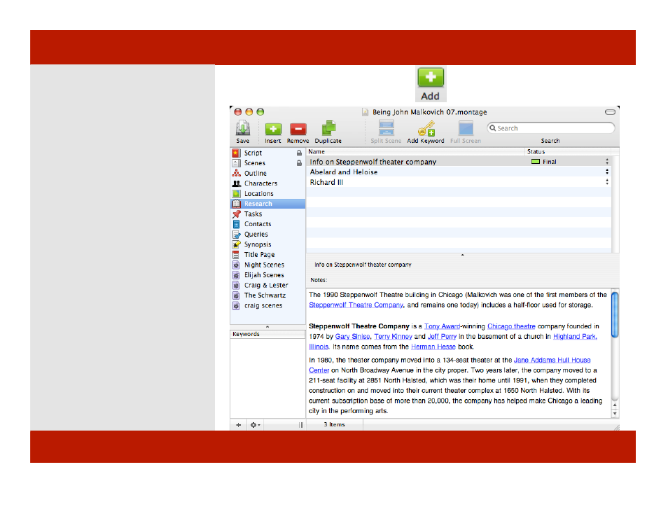The width and height of the screenshot is (668, 516).
Task: Open the Gary Sinise link
Action: pyautogui.click(x=352, y=337)
